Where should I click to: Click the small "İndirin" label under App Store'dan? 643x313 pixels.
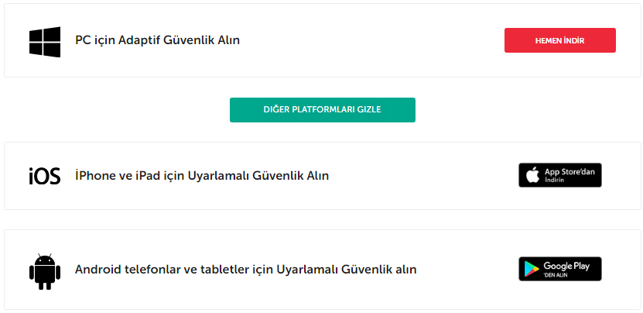pos(554,181)
